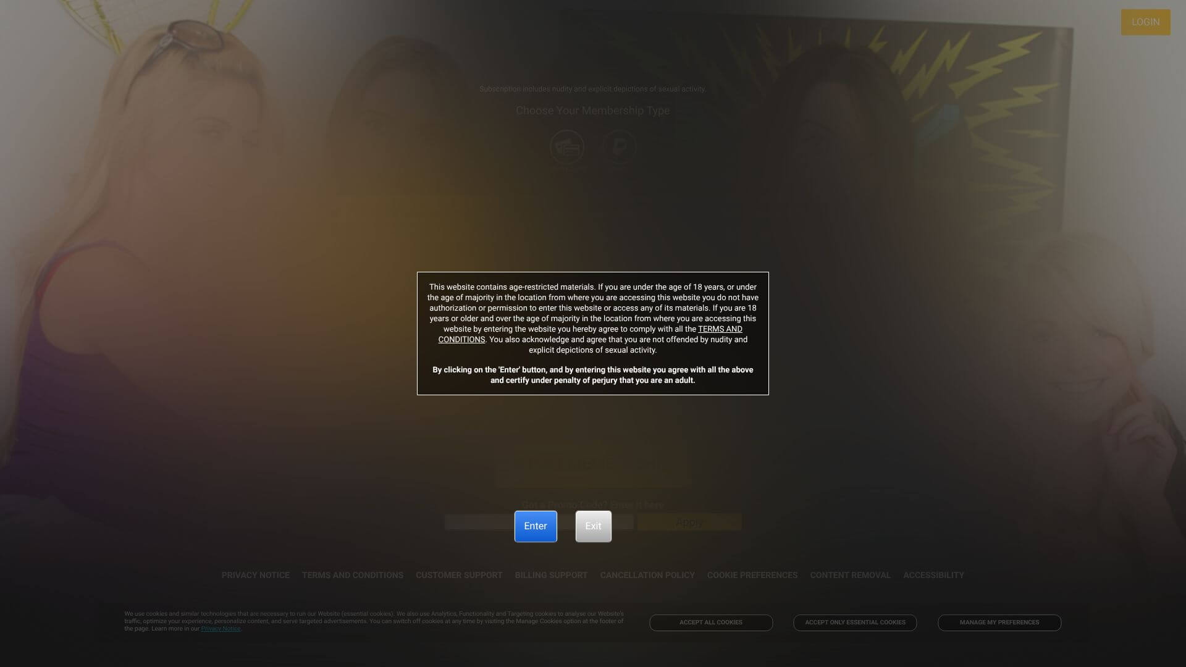Image resolution: width=1186 pixels, height=667 pixels.
Task: Click ACCEPT ONLY ESSENTIAL COOKIES button
Action: (x=855, y=623)
